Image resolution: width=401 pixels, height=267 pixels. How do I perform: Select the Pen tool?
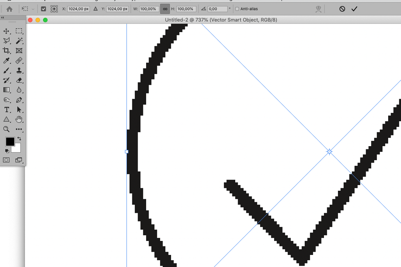click(19, 100)
